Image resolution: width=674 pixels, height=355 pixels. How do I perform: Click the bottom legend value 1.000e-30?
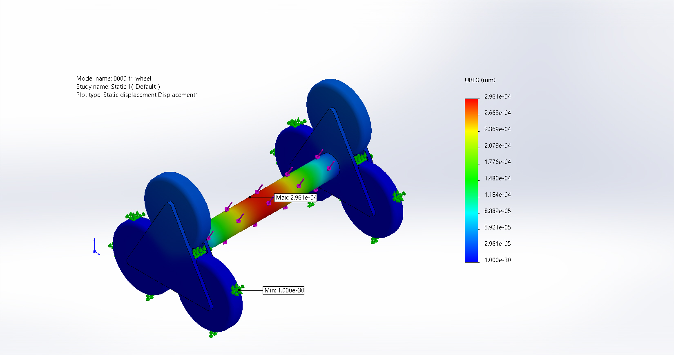[498, 260]
